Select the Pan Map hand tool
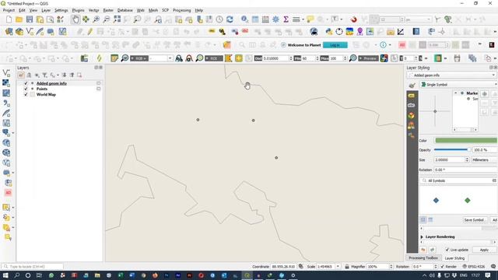This screenshot has height=280, width=498. (75, 19)
